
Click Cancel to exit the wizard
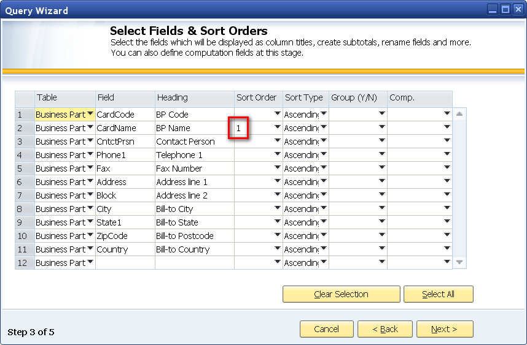click(x=326, y=329)
